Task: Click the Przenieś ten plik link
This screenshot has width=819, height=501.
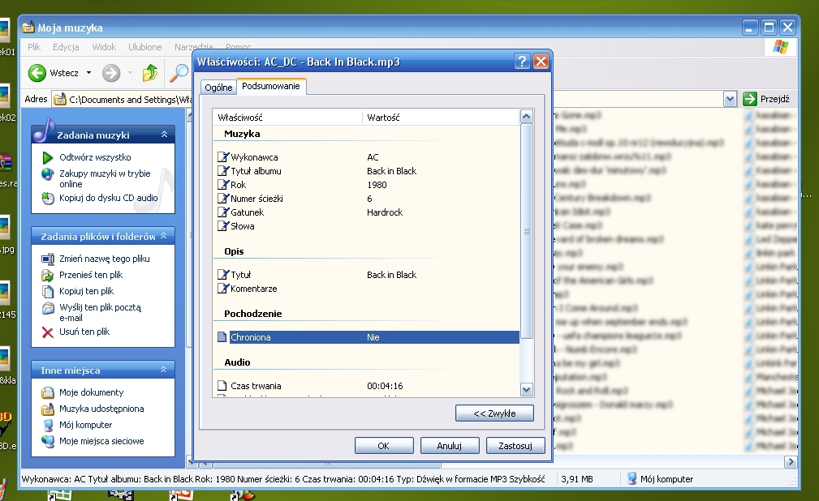Action: pyautogui.click(x=91, y=275)
